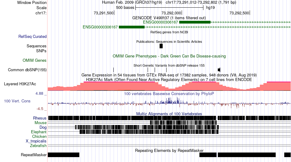Click the RefSeq Curated track label
The image size is (291, 162).
click(32, 36)
